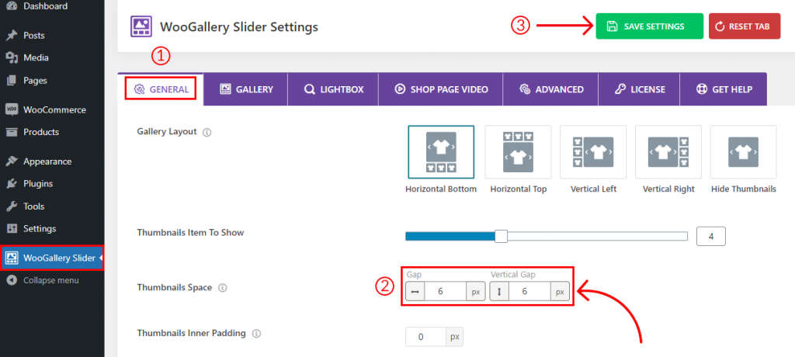This screenshot has height=357, width=795.
Task: Click Thumbnails Inner Padding info icon
Action: (x=256, y=334)
